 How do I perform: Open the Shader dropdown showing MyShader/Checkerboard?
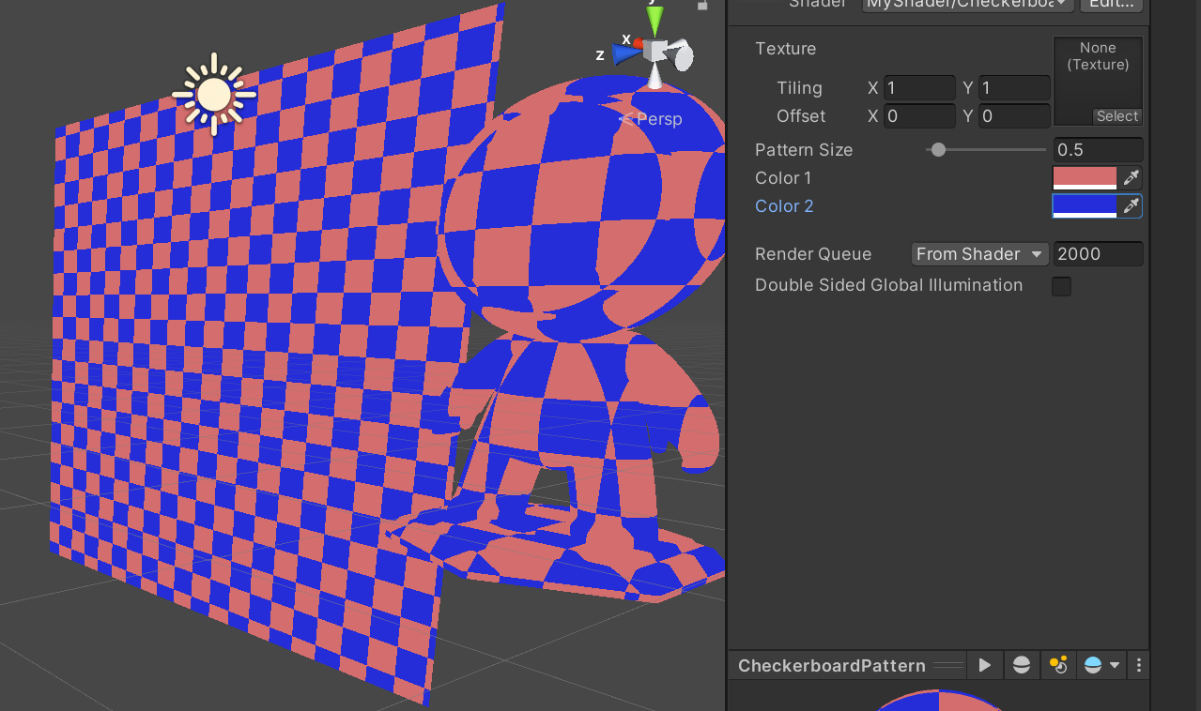point(966,4)
